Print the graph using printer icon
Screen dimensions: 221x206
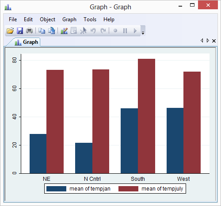point(29,31)
